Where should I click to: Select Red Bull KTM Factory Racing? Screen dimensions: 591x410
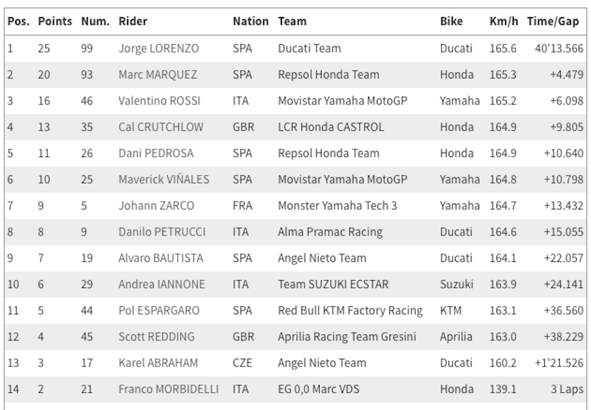350,310
